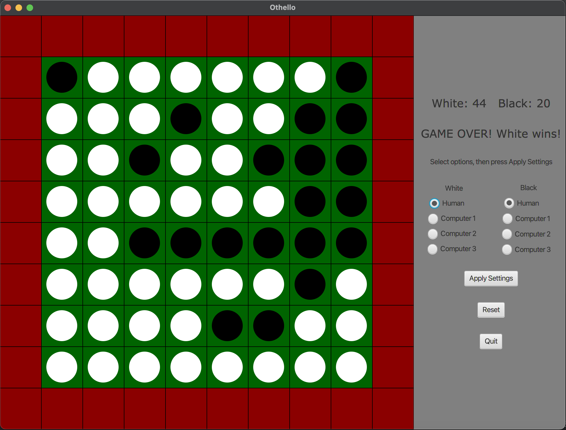
Task: Click the black disc in seventh row, sixth column
Action: 269,326
